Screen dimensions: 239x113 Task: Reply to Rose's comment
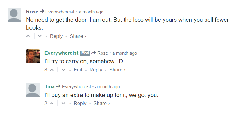click(x=56, y=36)
